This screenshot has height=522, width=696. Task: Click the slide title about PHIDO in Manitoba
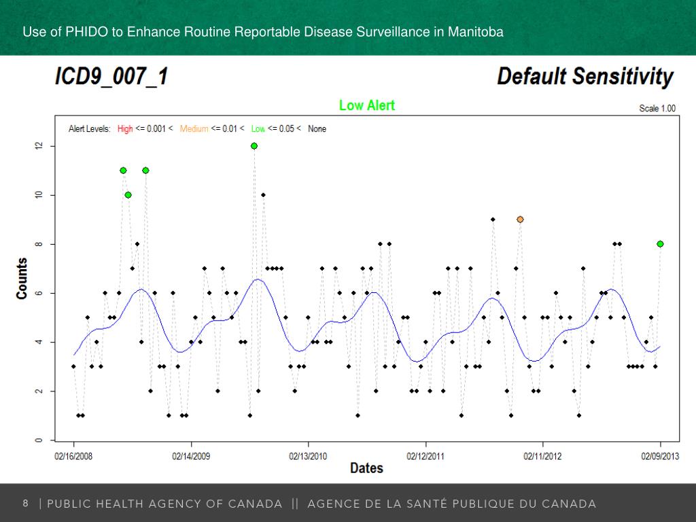coord(263,32)
